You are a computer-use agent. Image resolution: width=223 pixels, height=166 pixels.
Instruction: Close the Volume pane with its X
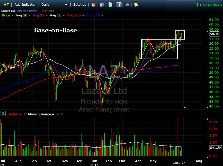(x=3, y=113)
